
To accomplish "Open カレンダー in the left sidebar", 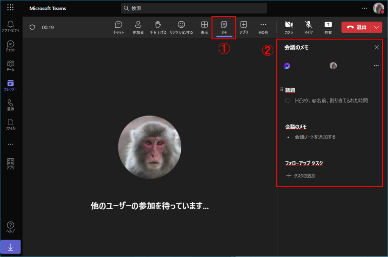I will tap(11, 86).
